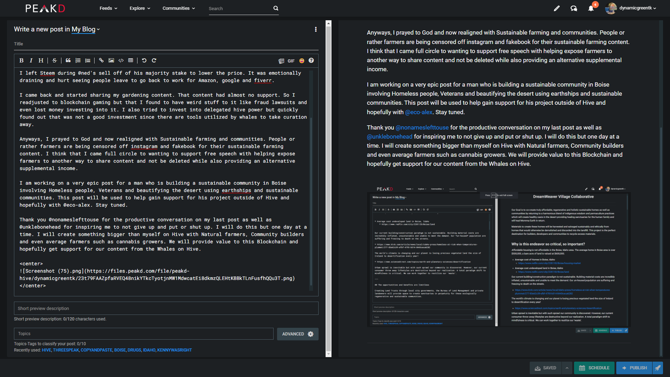Open the snippets/templates icon beside GIF
The image size is (670, 377).
pyautogui.click(x=282, y=61)
